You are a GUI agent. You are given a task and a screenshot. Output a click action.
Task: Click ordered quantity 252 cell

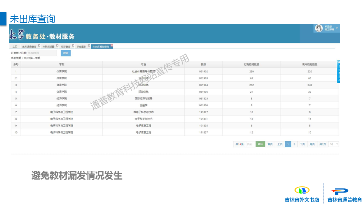[x=251, y=85]
